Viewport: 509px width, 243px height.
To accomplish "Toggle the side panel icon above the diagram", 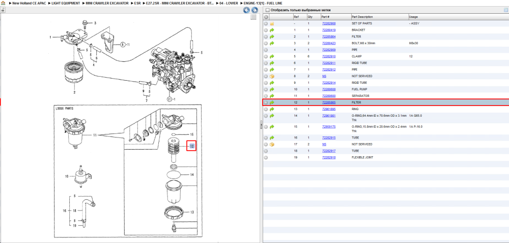I will [x=3, y=10].
